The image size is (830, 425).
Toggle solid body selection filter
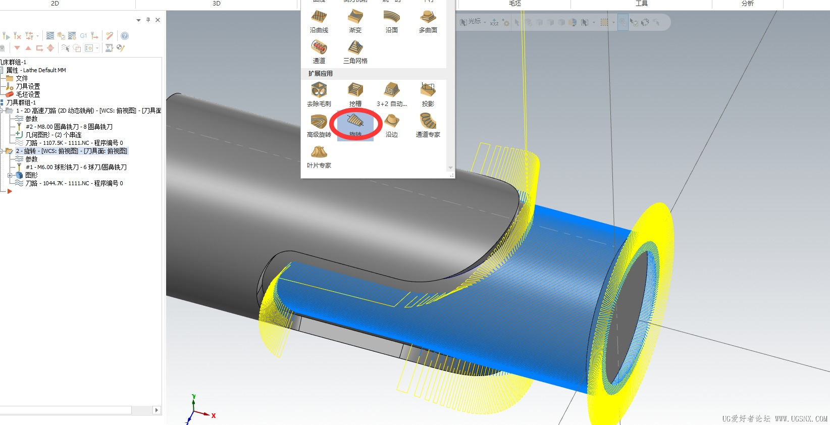tap(561, 23)
